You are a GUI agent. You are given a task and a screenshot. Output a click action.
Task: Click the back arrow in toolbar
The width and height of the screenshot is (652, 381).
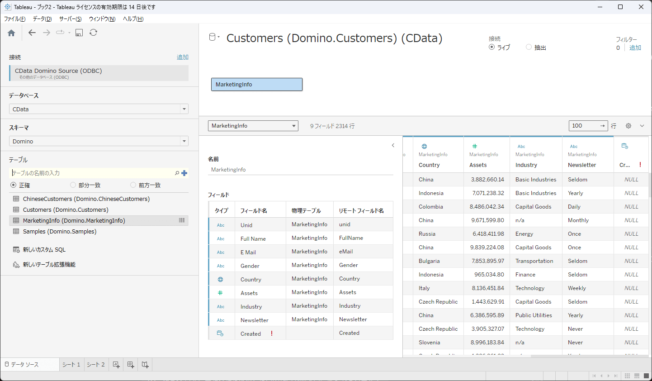click(32, 33)
